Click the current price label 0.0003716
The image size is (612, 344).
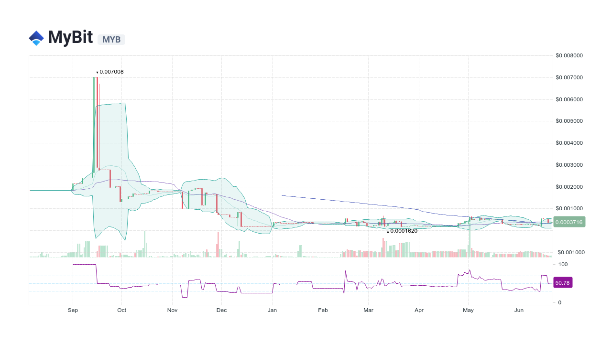point(569,222)
